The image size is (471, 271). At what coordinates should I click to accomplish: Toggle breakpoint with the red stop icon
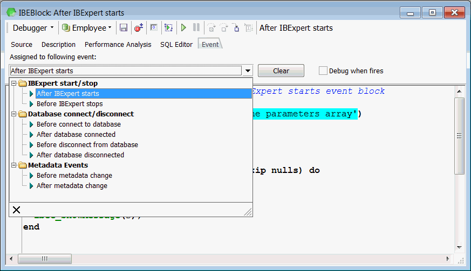[139, 28]
